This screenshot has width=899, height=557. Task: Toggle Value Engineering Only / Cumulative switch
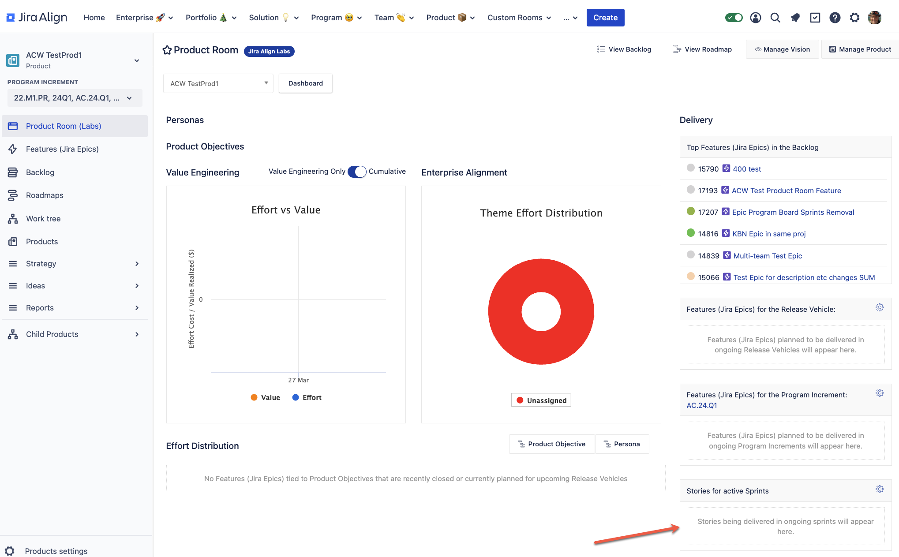(x=357, y=172)
